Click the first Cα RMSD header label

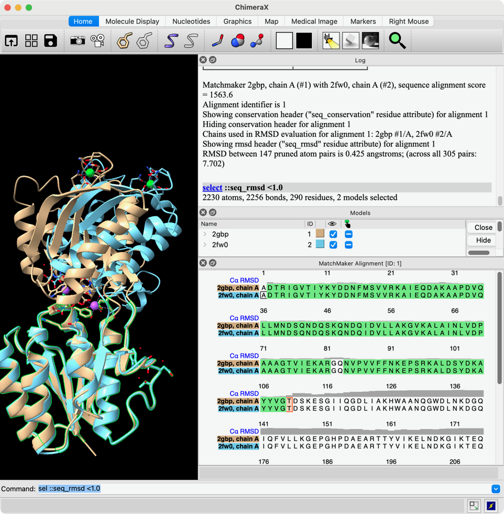[244, 280]
